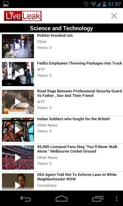Open "FedEx Employees Throwing Packages Into Truck"

pos(79,63)
